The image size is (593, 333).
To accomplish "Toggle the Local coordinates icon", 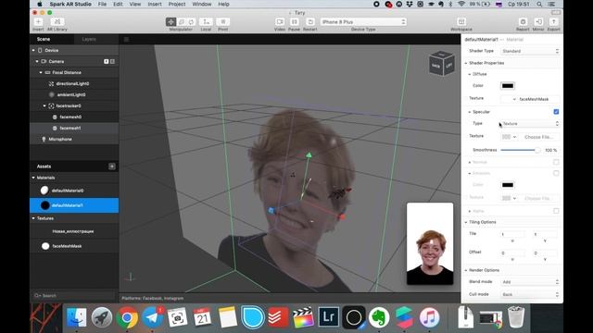I will point(206,22).
